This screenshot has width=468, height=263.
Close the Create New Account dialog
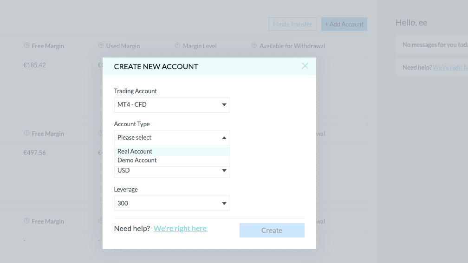click(305, 66)
